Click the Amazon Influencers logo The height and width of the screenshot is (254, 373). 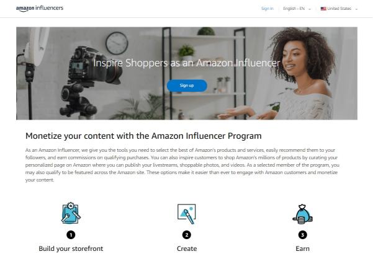pos(40,8)
